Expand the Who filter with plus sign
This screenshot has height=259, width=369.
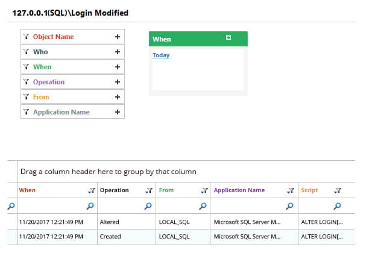[118, 52]
